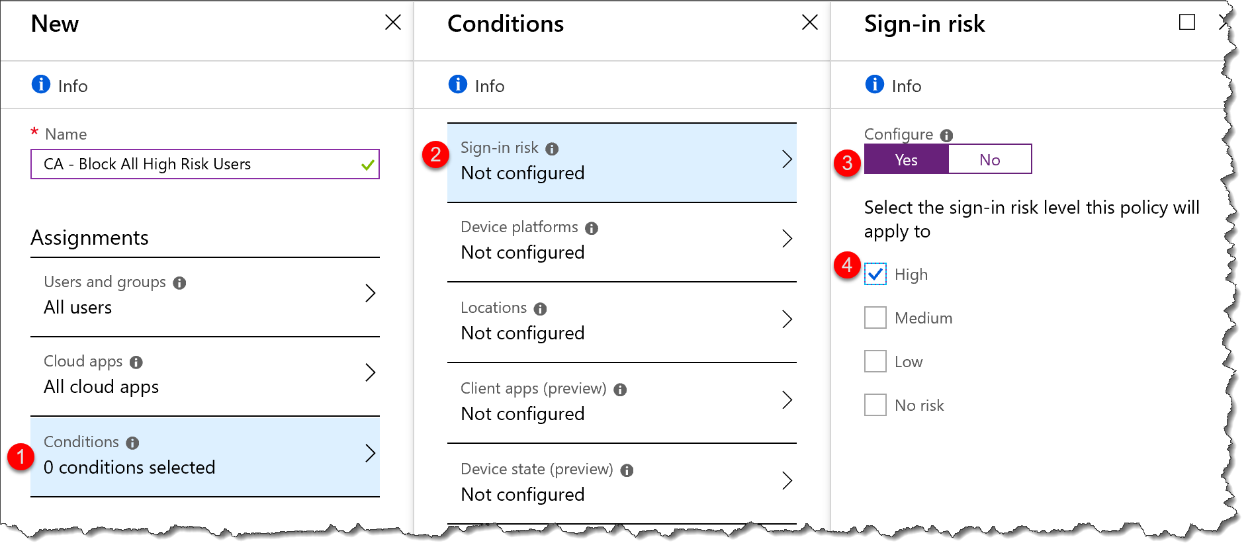Screen dimensions: 1252x553
Task: Select the Sign-in risk condition entry
Action: [622, 161]
